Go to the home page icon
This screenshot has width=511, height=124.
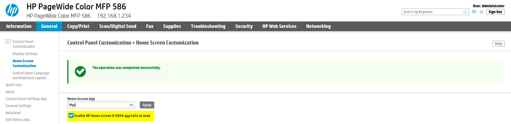click(481, 12)
